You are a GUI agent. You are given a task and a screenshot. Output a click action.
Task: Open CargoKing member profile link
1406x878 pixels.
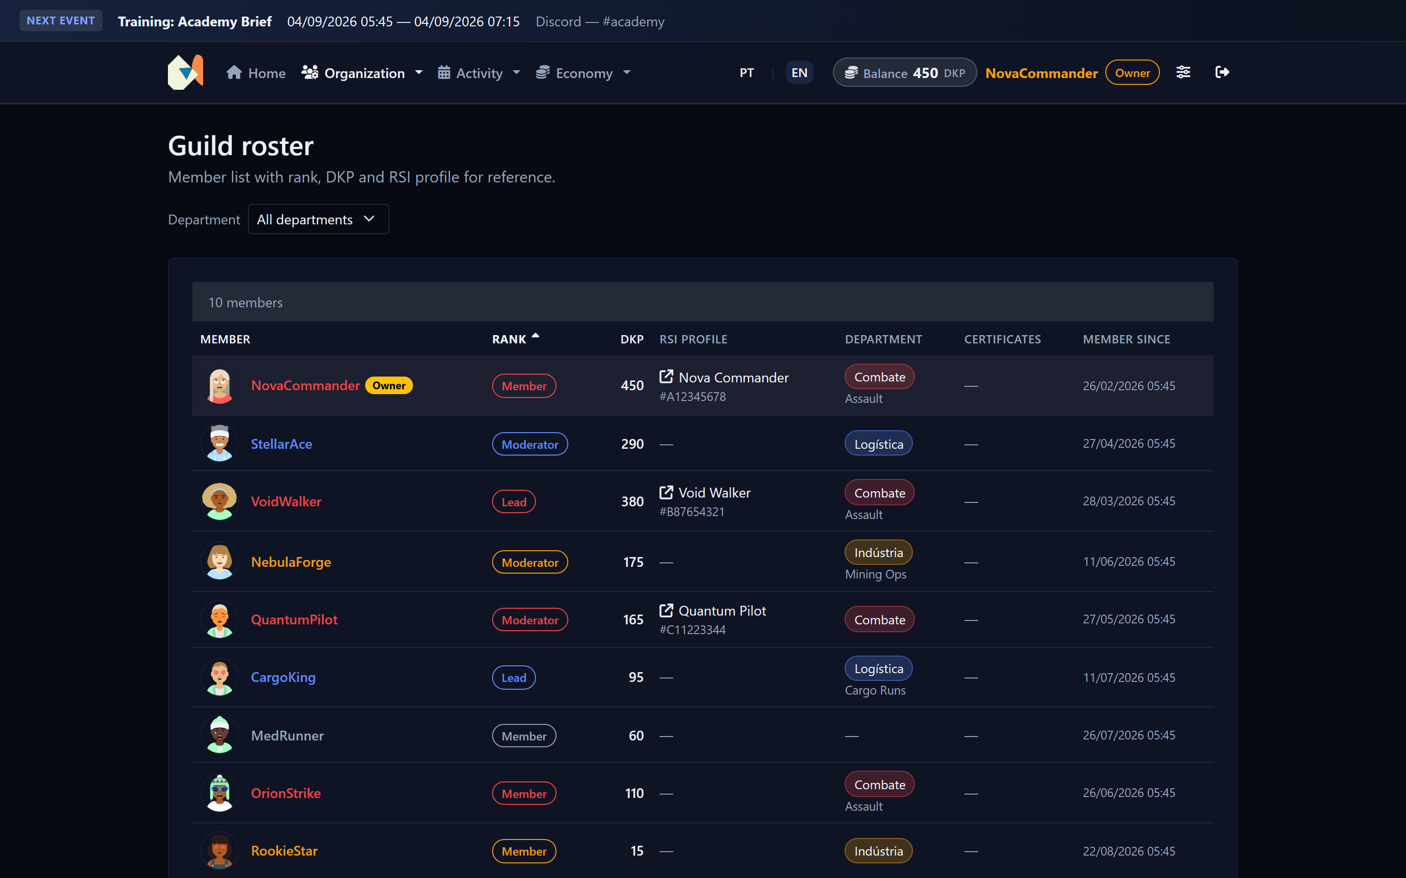pos(283,677)
